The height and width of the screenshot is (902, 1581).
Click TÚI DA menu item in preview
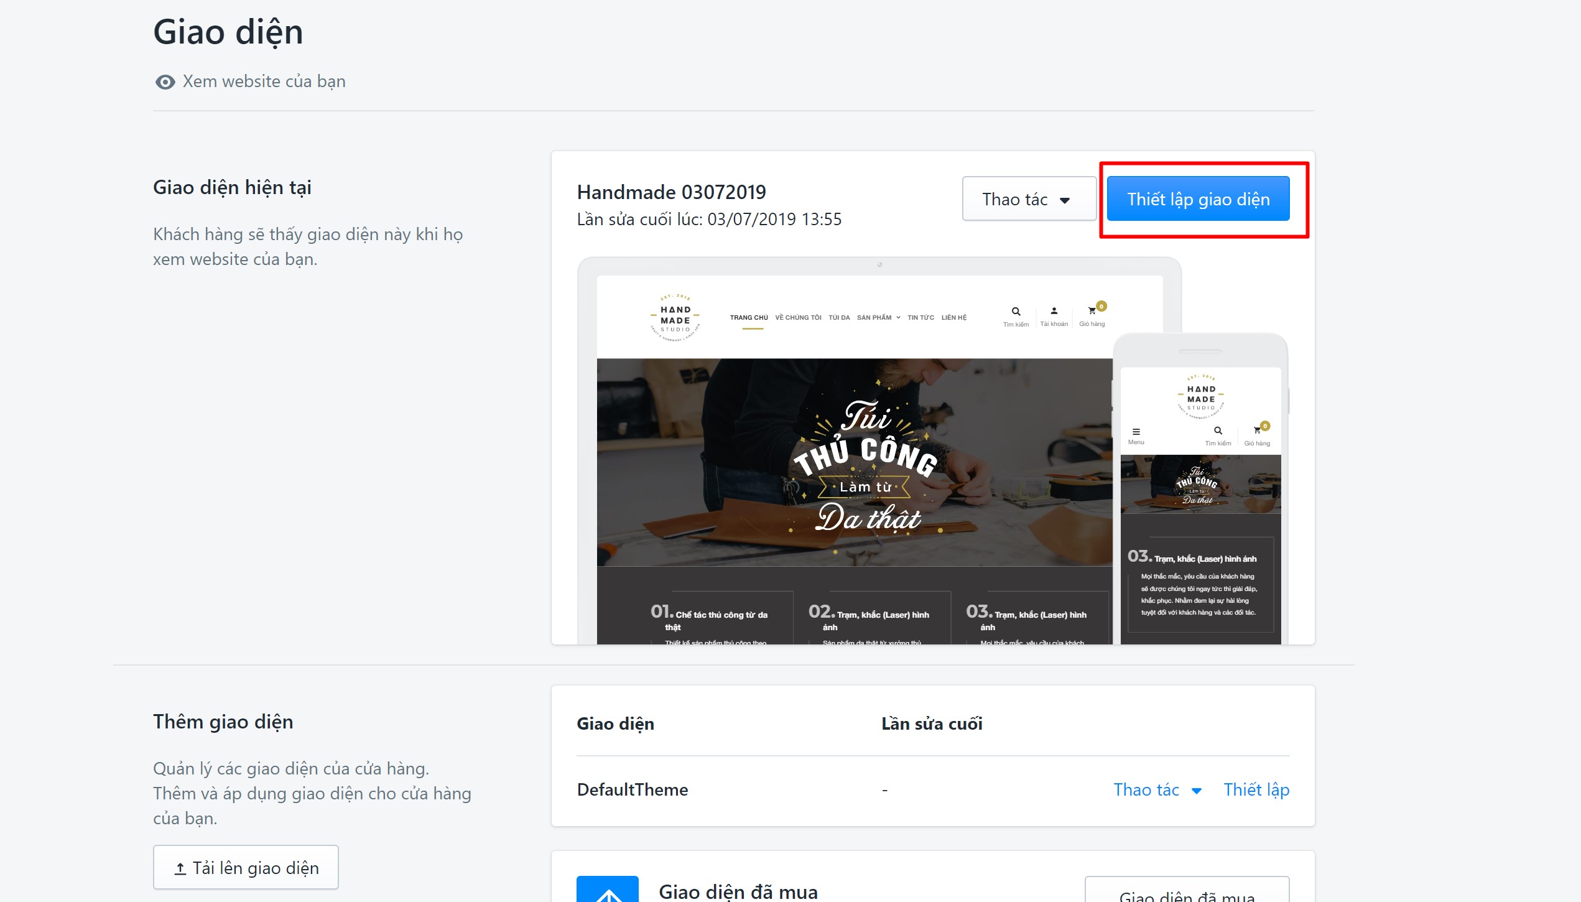839,317
